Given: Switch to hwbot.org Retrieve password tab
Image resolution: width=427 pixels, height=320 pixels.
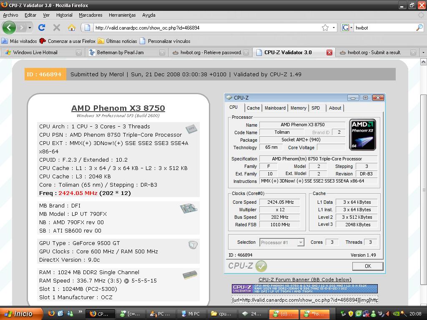Looking at the screenshot, I should click(x=210, y=52).
